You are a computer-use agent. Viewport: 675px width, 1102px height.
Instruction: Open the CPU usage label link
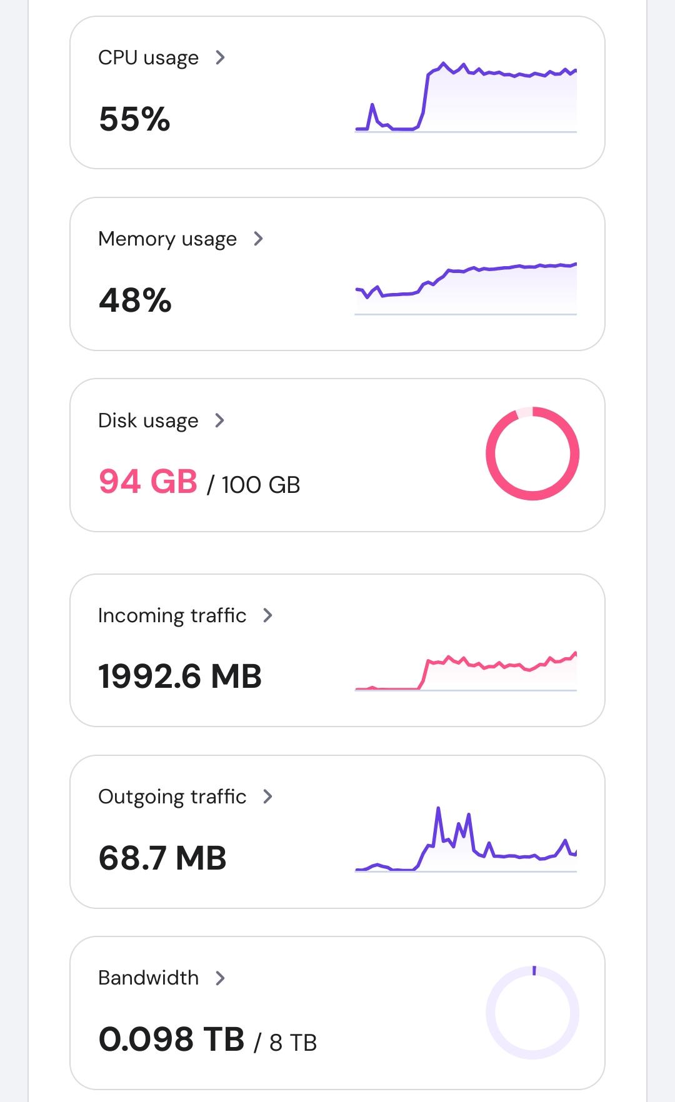[x=148, y=57]
